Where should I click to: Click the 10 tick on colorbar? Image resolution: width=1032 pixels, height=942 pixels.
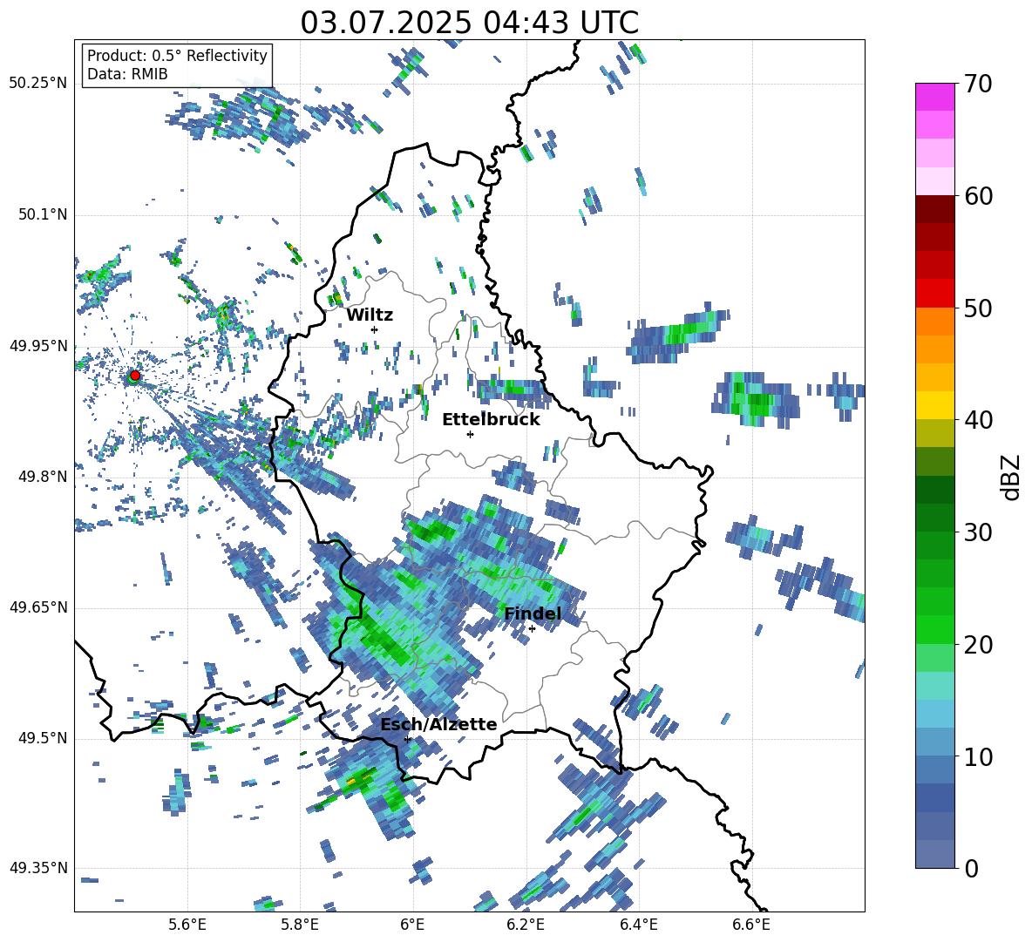[978, 756]
